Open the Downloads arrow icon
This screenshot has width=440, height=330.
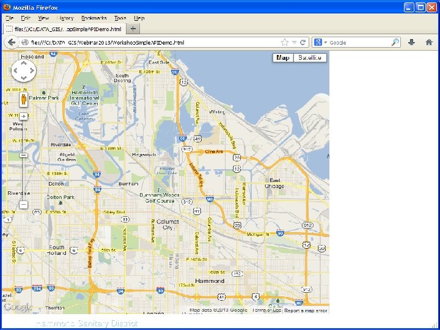411,42
